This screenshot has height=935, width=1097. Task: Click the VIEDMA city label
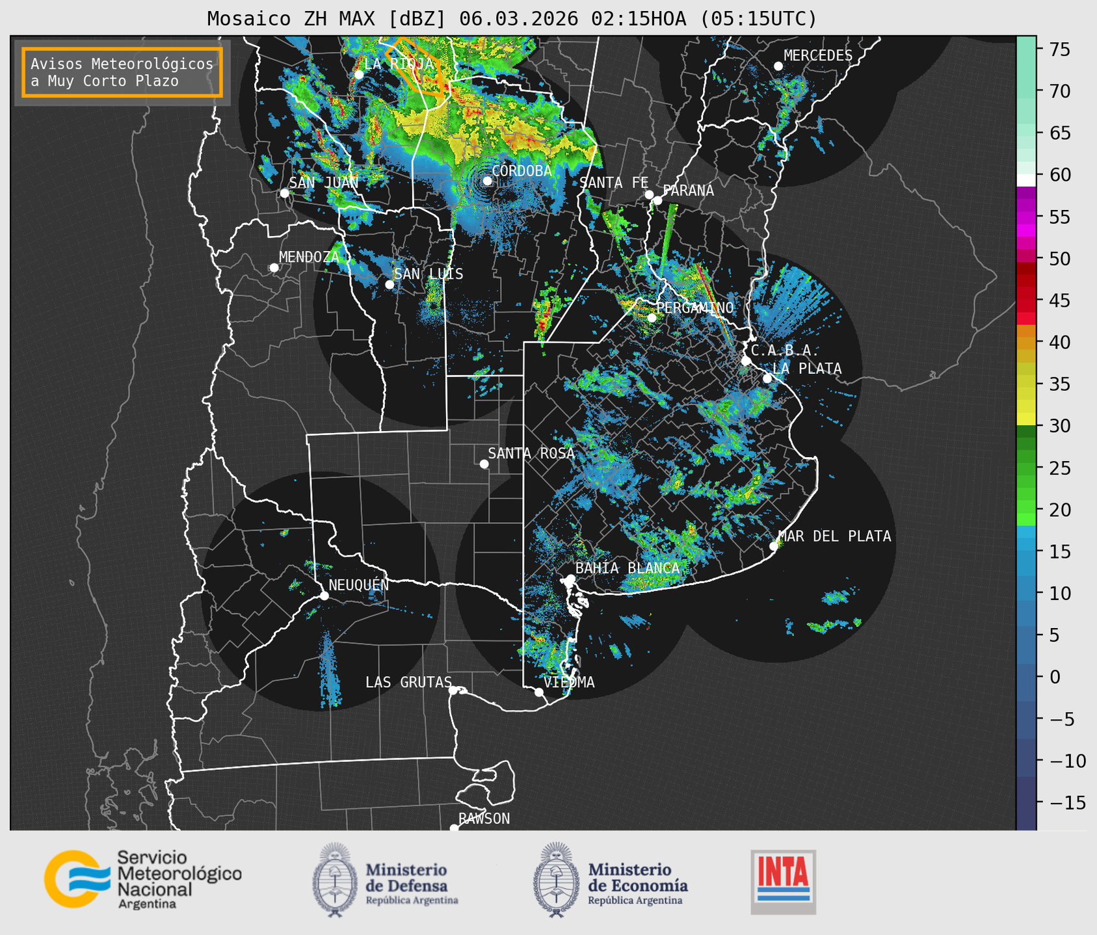click(x=569, y=682)
